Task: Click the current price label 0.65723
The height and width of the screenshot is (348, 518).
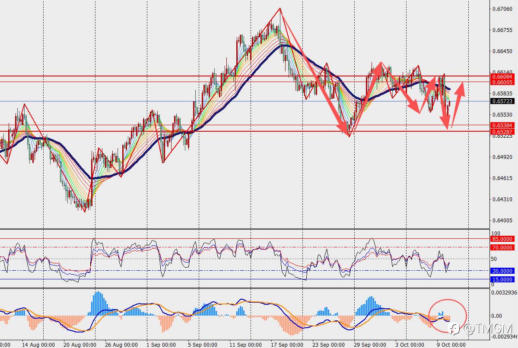Action: [502, 101]
